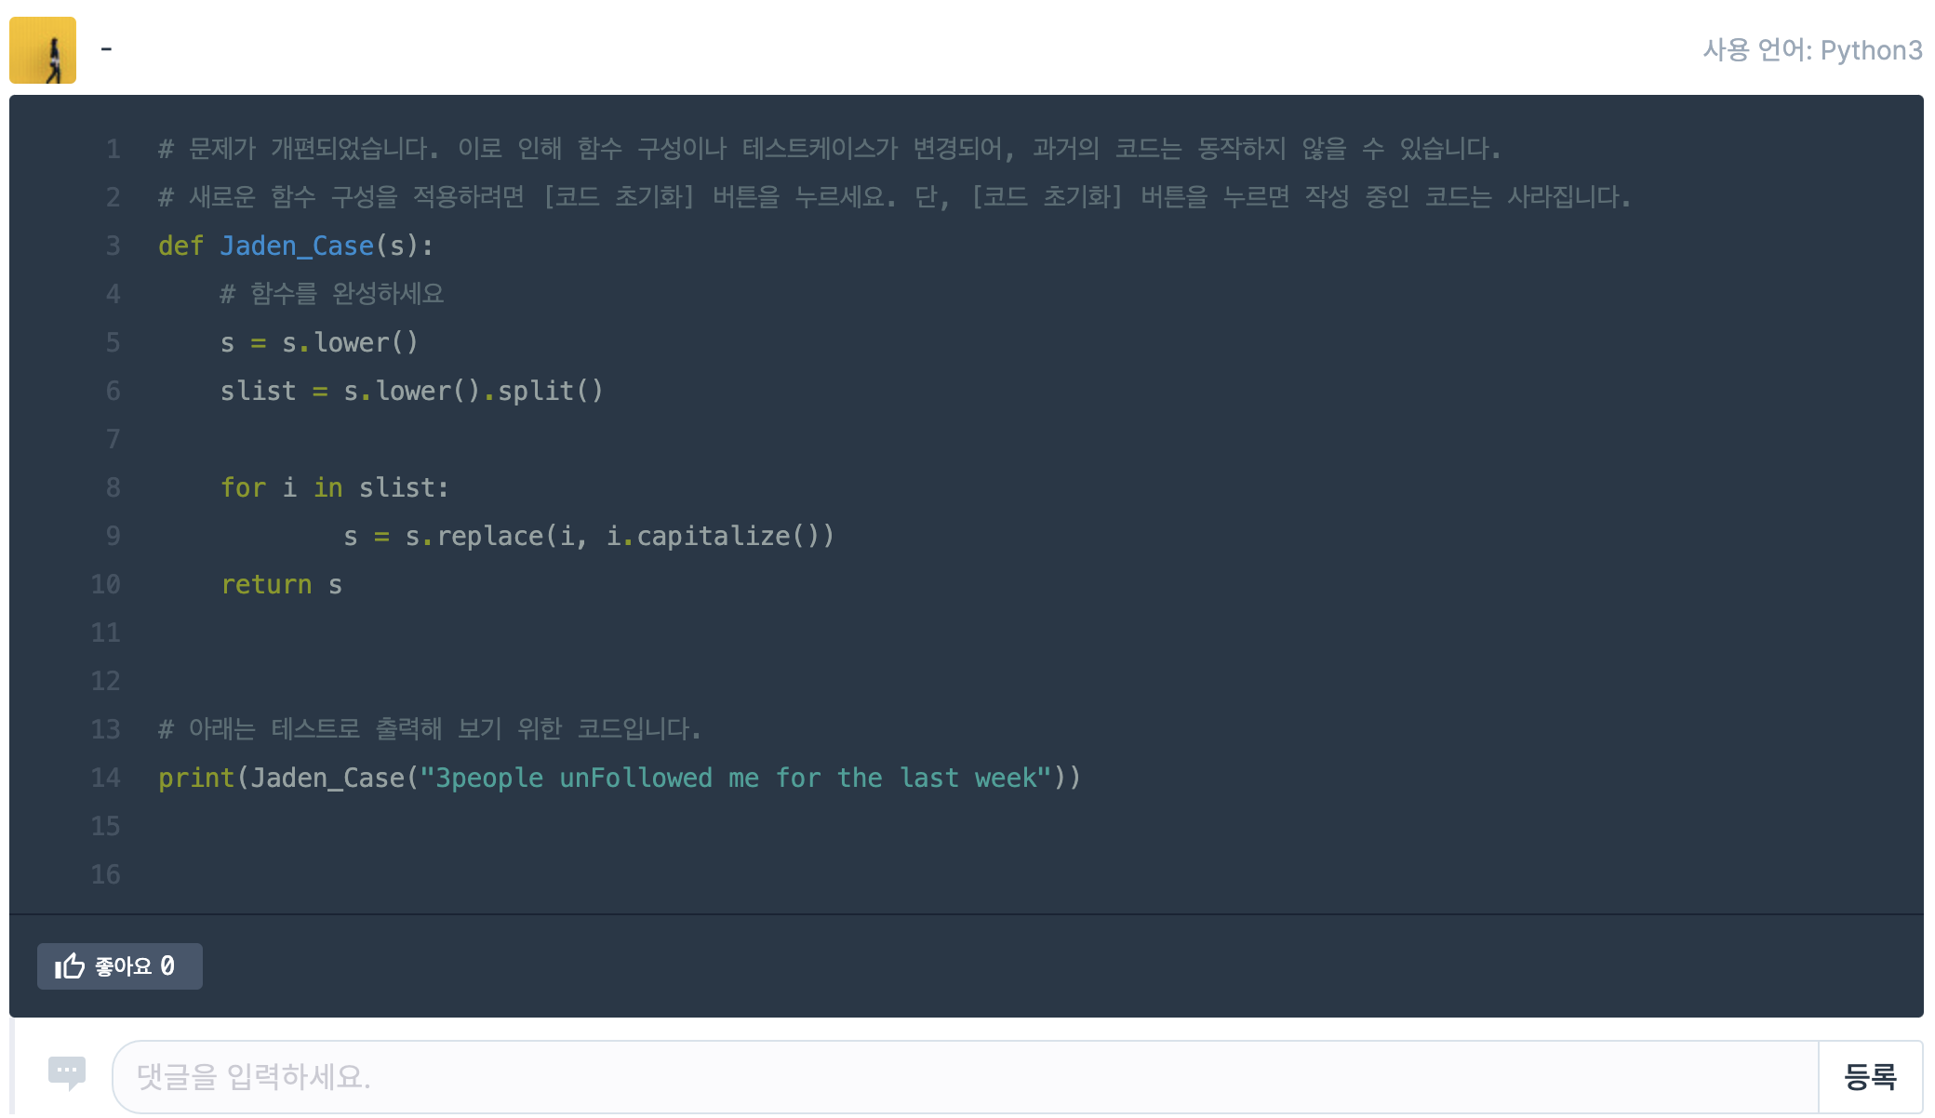Click the comment speech bubble icon
This screenshot has width=1935, height=1118.
[x=66, y=1072]
